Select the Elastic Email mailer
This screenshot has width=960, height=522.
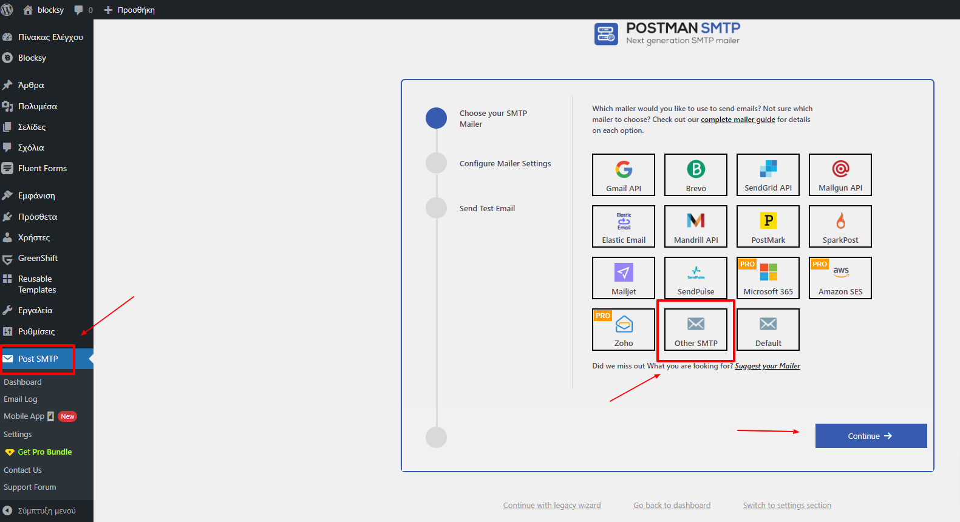624,226
